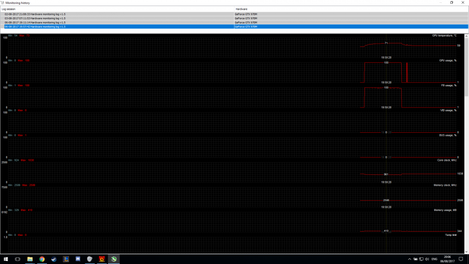Screen dimensions: 469x264
Task: Click the Hardware column header
Action: pos(351,9)
